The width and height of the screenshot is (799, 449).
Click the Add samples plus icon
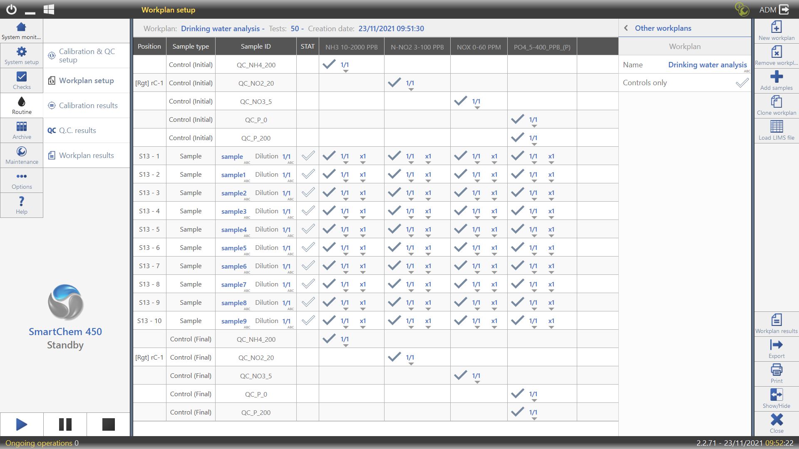point(776,77)
